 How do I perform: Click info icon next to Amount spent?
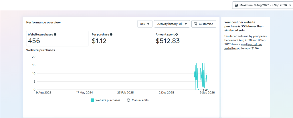click(x=177, y=34)
